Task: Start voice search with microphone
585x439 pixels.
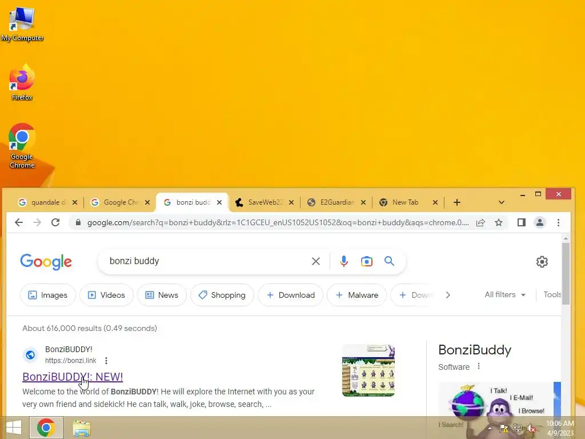Action: 343,261
